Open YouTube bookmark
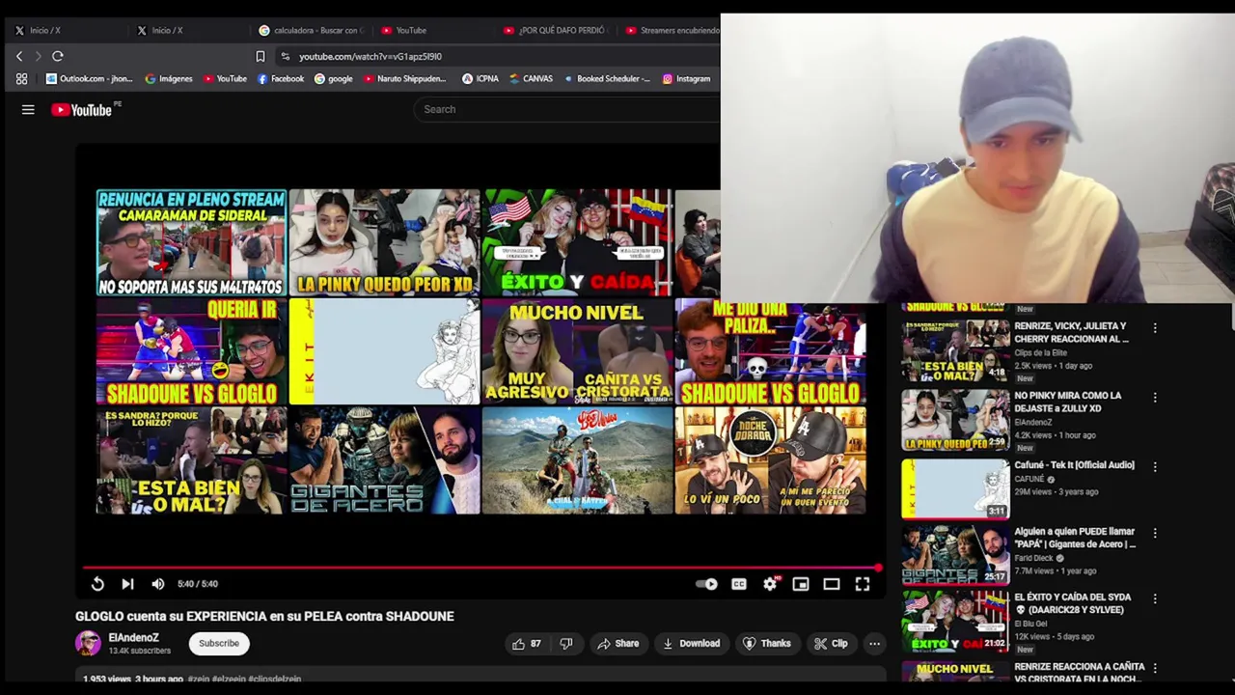 (x=225, y=79)
